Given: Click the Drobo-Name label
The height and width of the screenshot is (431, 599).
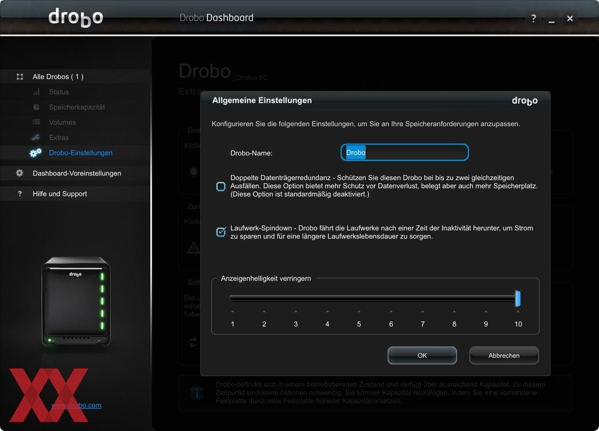Looking at the screenshot, I should (x=251, y=153).
